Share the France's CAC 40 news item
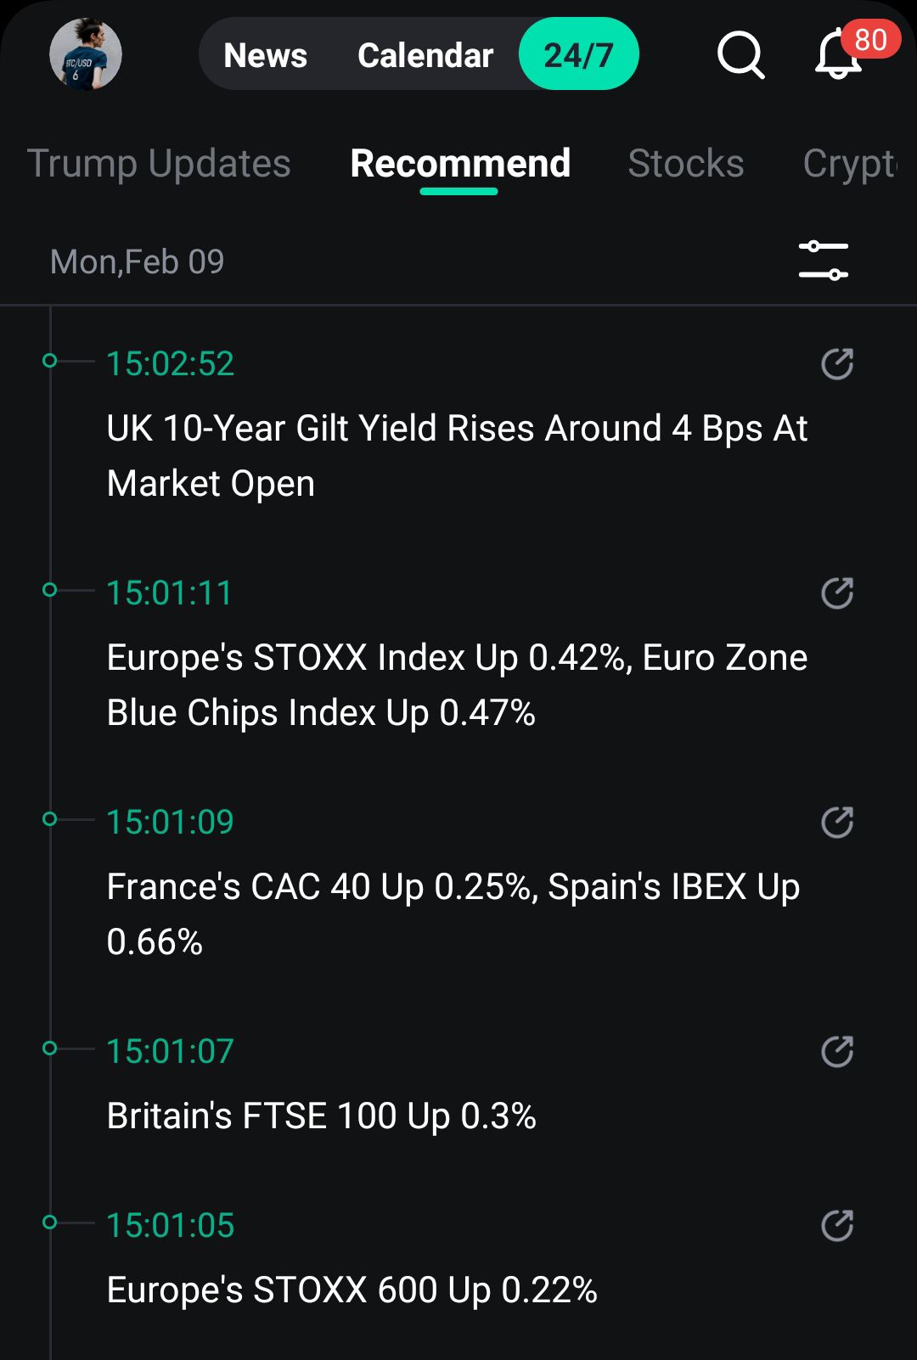 tap(836, 823)
